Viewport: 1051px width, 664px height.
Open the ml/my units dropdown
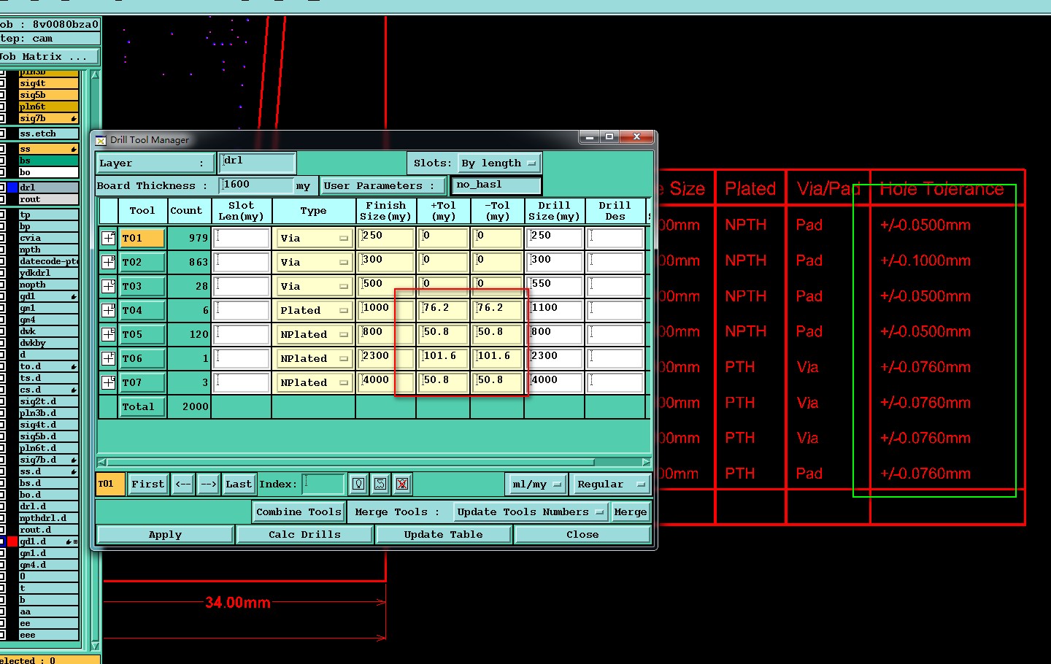[537, 484]
